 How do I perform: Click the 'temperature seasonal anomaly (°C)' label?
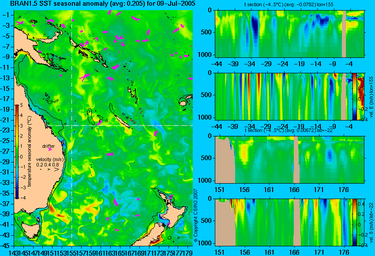(29, 151)
